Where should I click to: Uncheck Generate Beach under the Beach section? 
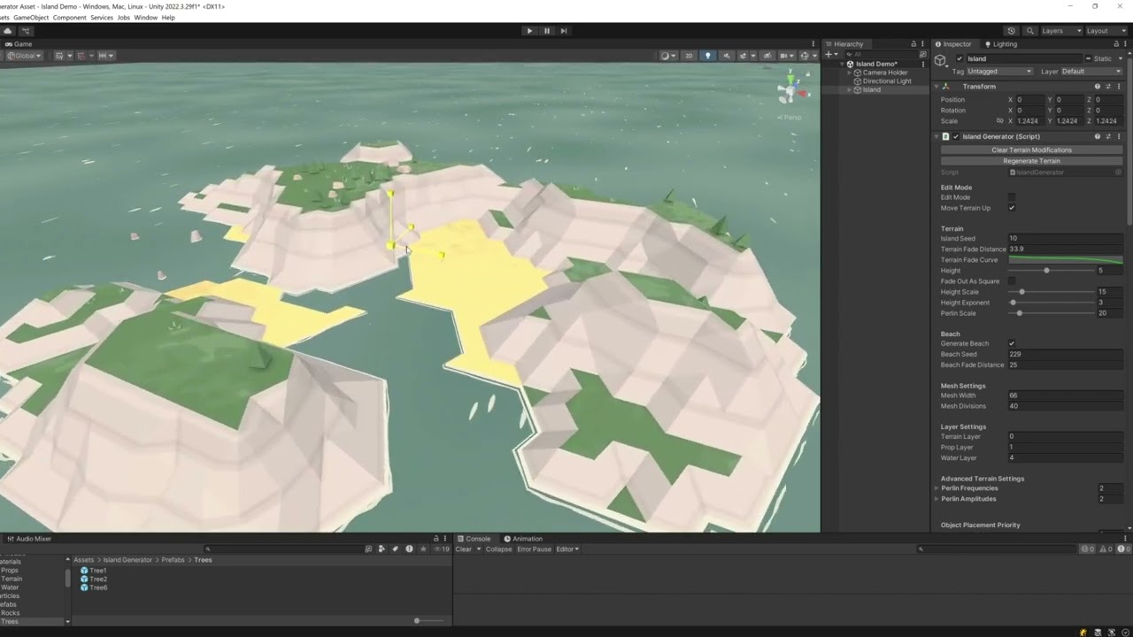1012,343
